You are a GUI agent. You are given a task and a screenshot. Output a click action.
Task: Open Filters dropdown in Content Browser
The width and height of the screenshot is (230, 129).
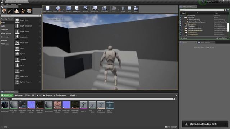[7, 99]
